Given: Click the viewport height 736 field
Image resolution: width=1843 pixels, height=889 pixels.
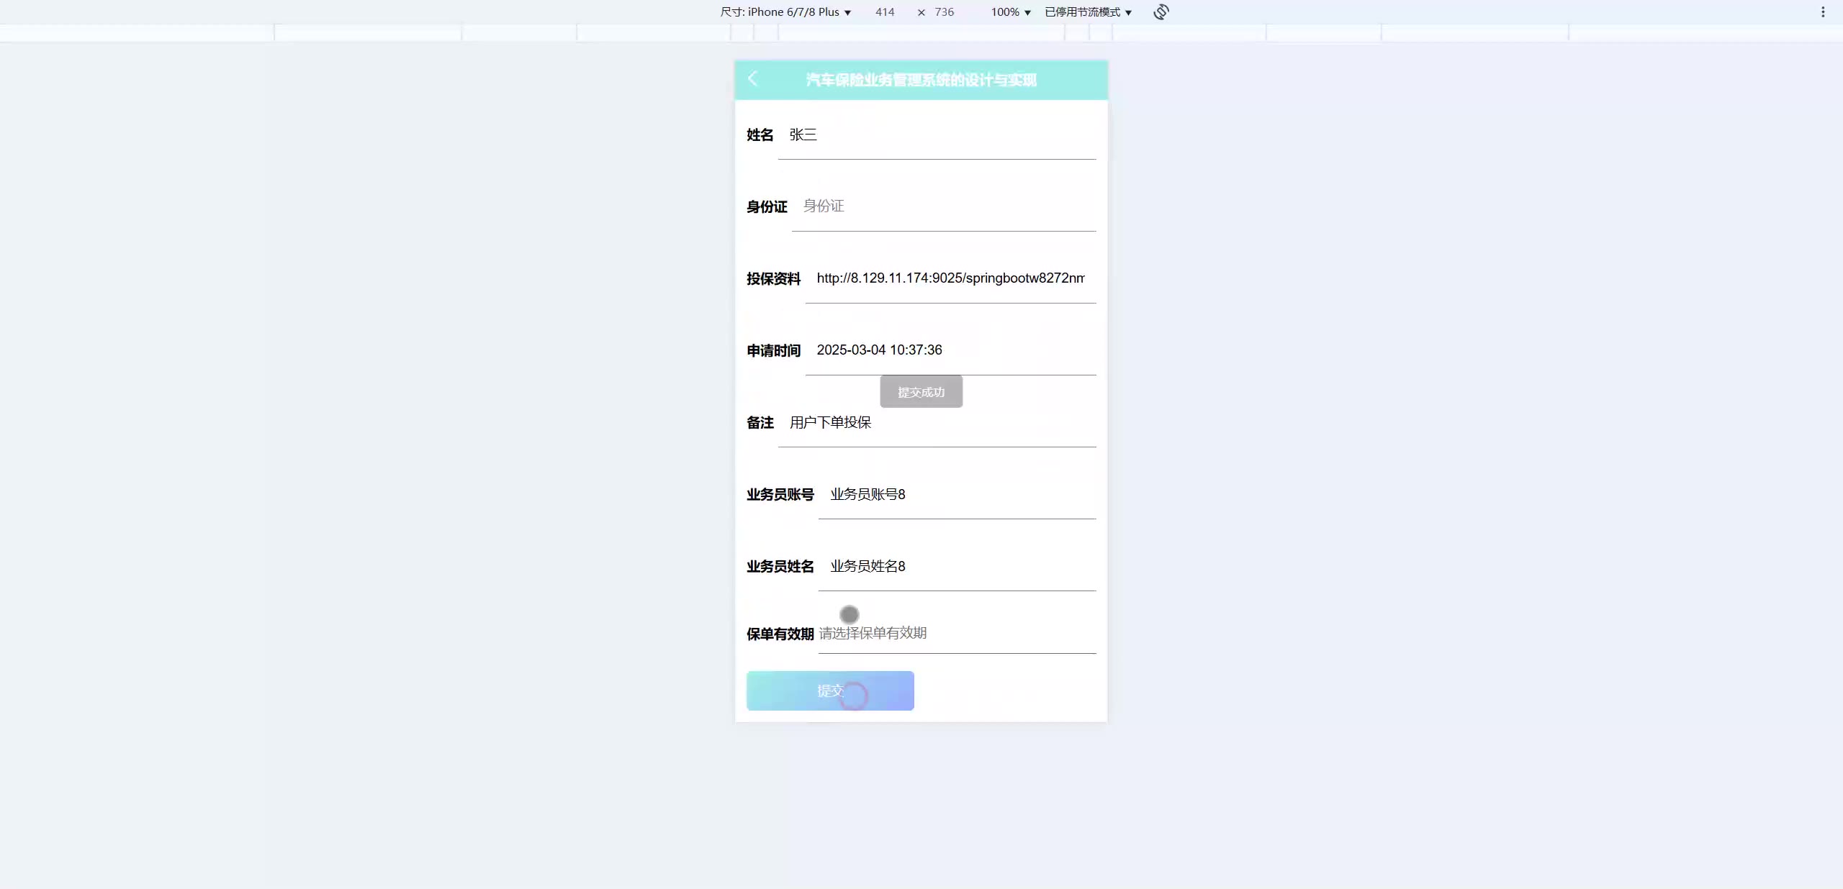Looking at the screenshot, I should pyautogui.click(x=944, y=12).
